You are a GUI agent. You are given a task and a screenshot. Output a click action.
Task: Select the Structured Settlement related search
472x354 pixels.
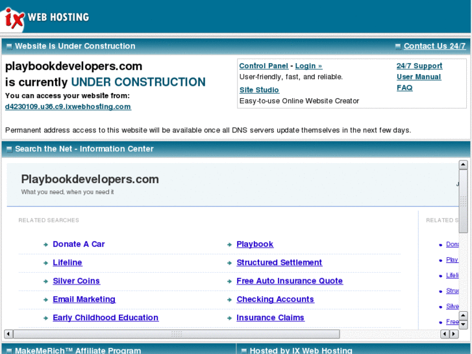pyautogui.click(x=279, y=262)
